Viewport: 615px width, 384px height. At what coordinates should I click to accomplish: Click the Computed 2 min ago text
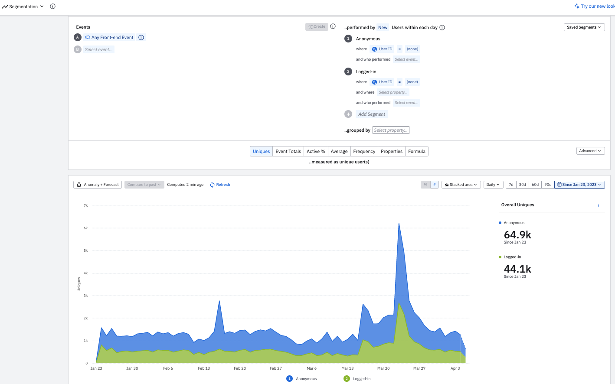[x=185, y=185]
